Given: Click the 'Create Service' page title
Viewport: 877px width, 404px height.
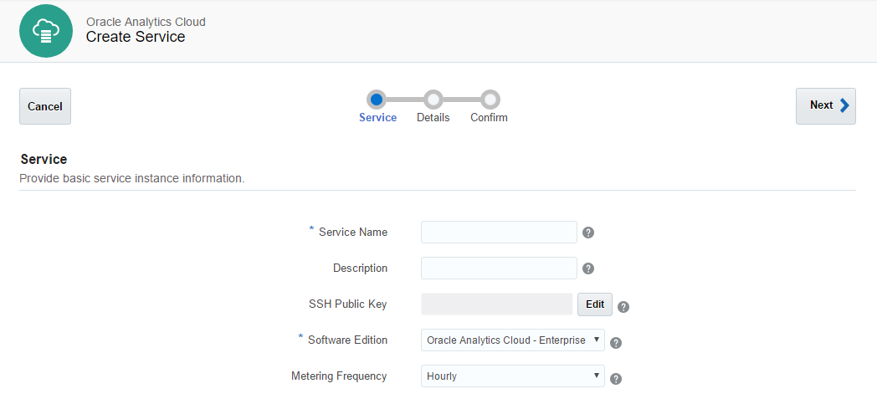Looking at the screenshot, I should point(136,37).
